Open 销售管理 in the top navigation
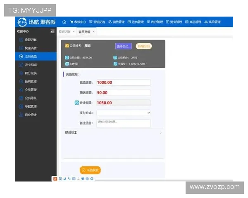Viewport: 248px width, 198px height. [x=117, y=22]
